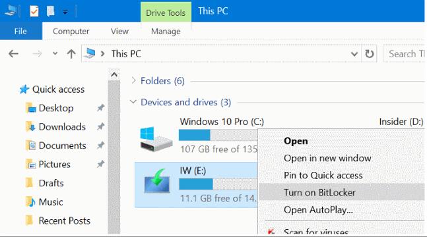
Task: Select the Windows 10 Pro (C:) drive icon
Action: pos(156,139)
